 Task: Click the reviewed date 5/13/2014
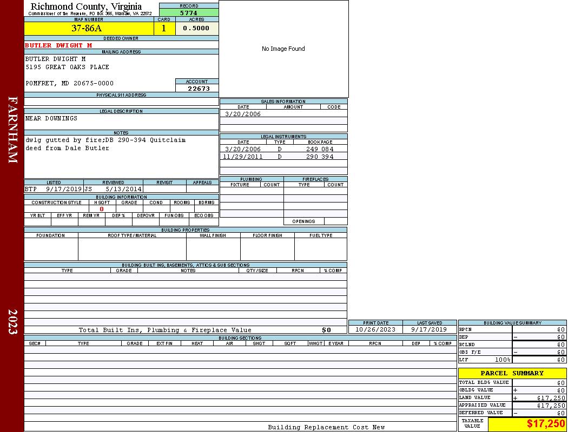point(124,190)
